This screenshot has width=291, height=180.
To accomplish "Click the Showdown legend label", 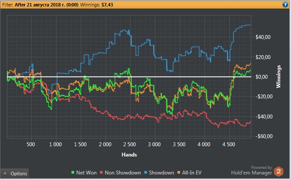I will (161, 173).
